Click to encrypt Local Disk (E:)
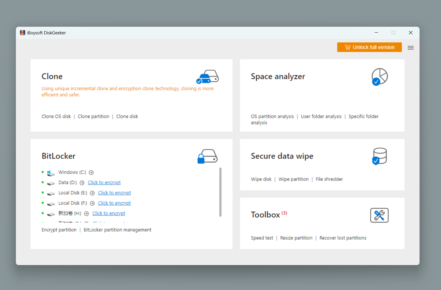 point(115,193)
